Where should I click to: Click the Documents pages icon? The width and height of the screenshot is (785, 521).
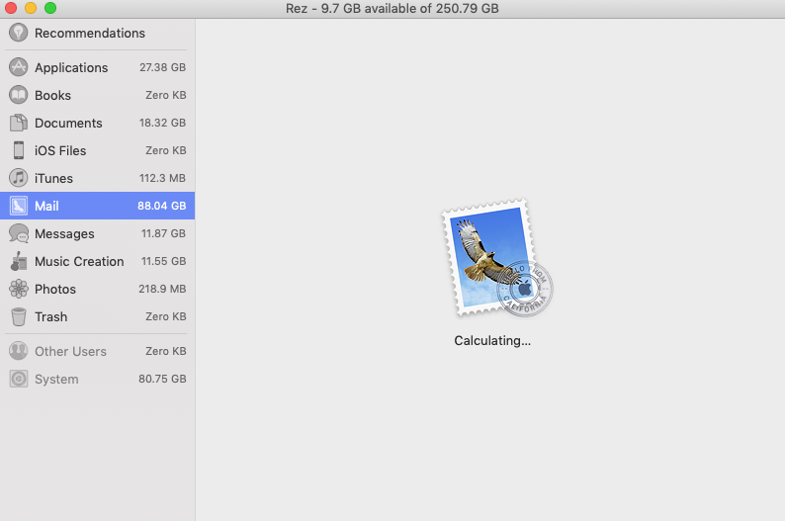[19, 123]
